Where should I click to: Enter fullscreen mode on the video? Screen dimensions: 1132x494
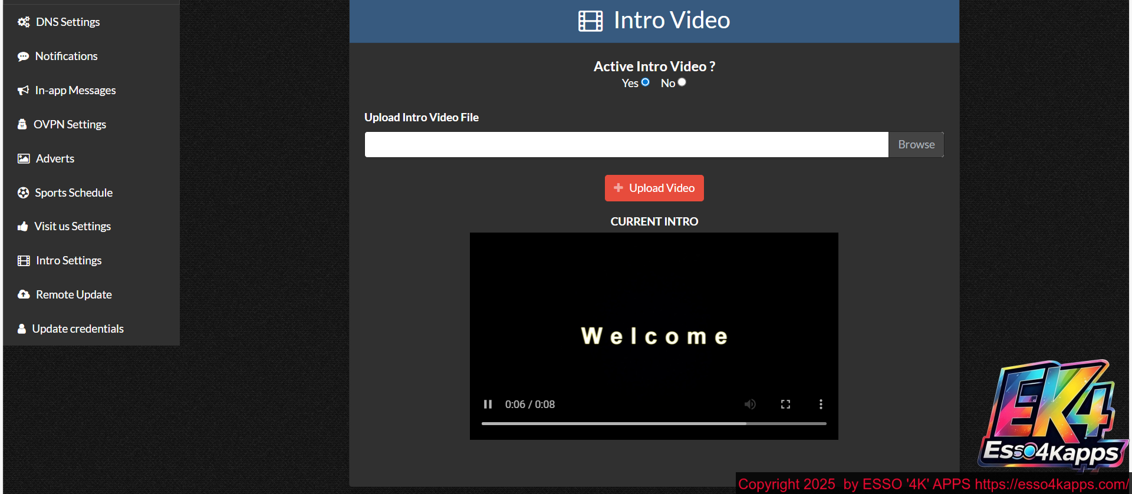tap(785, 405)
